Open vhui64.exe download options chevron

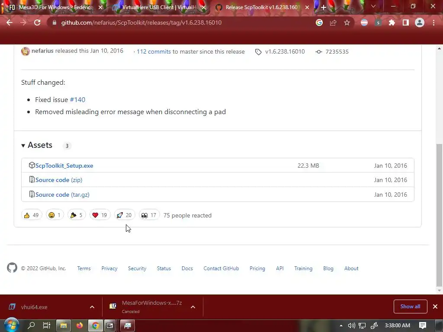92,307
